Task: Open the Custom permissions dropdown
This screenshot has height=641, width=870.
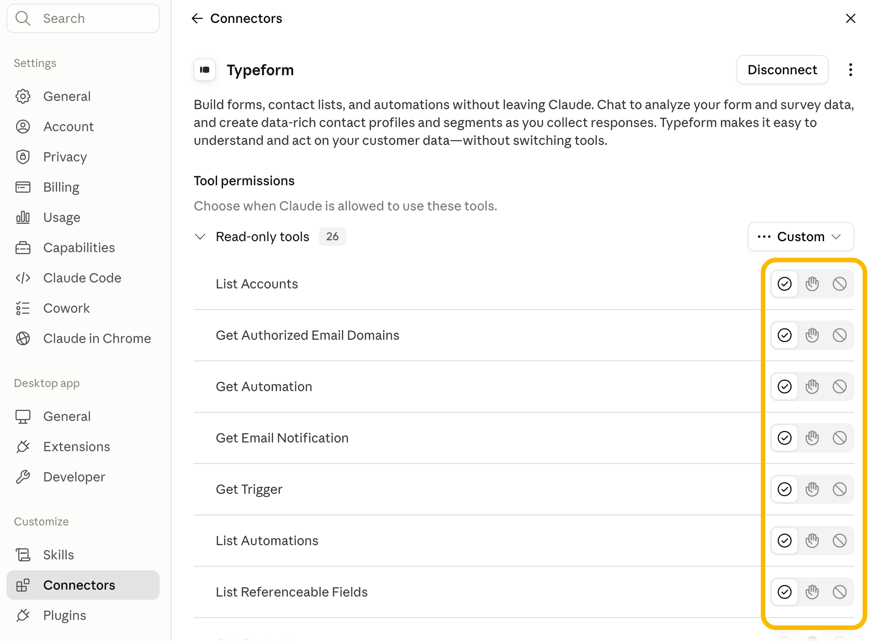Action: (x=801, y=237)
